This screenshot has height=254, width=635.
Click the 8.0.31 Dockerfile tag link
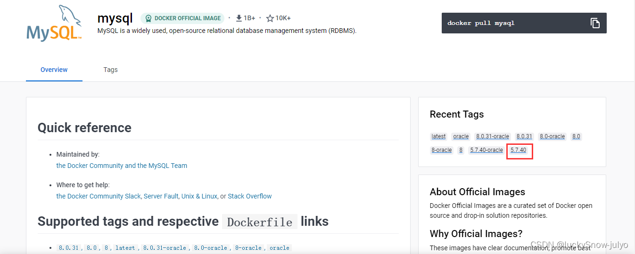68,248
